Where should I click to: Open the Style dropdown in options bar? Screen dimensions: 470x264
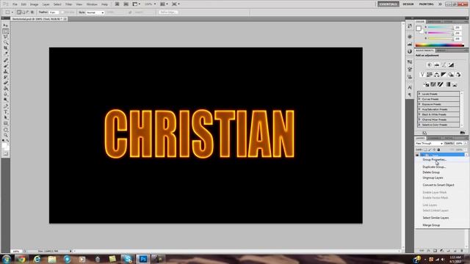[95, 12]
